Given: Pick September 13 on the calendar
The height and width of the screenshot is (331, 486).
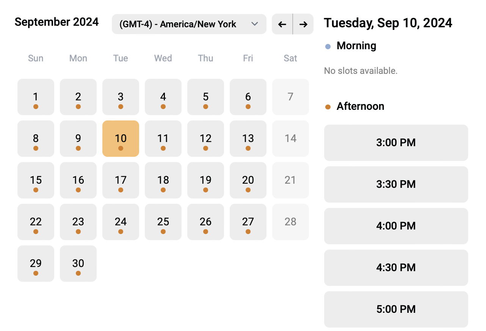Looking at the screenshot, I should click(x=248, y=139).
